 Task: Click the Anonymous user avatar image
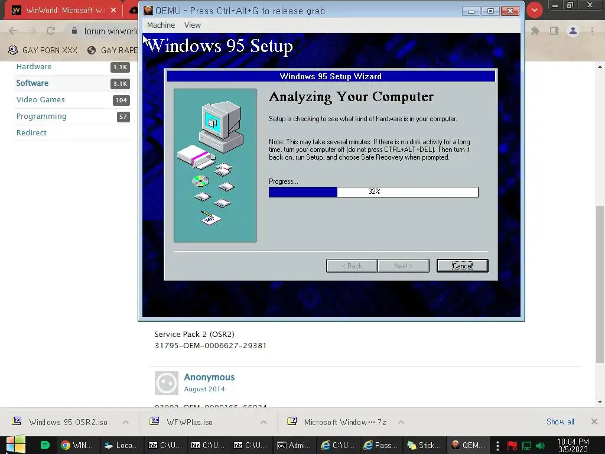point(166,383)
